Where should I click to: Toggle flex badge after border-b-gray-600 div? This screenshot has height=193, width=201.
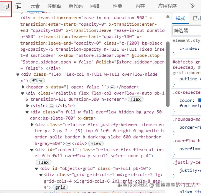pos(96,143)
